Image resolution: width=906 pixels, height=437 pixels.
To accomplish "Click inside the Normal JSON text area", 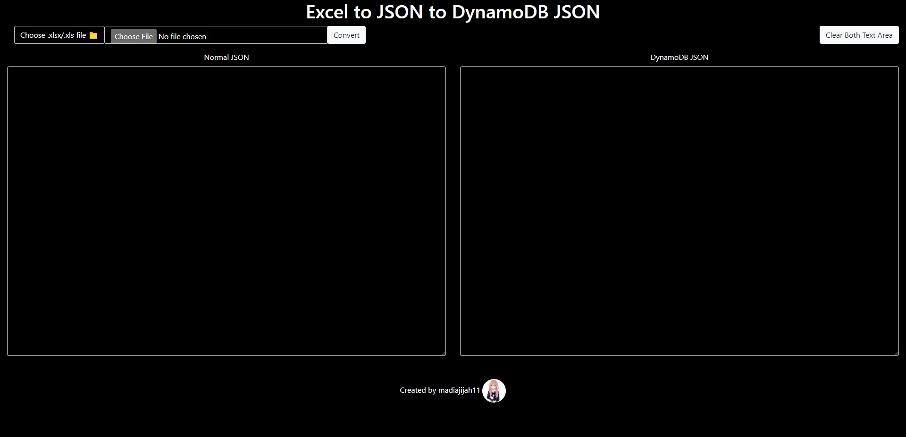I will 226,211.
